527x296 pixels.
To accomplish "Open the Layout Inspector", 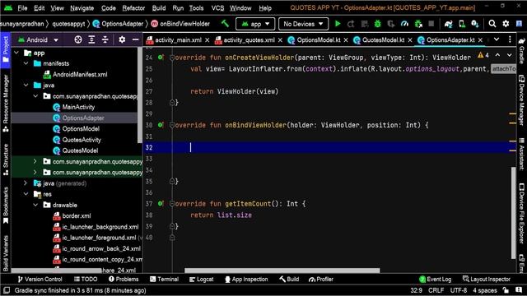I will tap(487, 280).
